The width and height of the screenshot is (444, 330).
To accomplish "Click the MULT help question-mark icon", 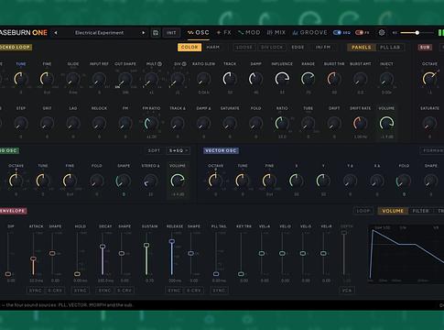I will click(159, 64).
